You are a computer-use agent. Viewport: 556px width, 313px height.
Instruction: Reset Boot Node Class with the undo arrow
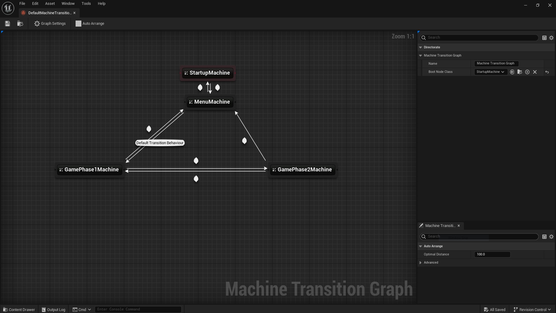pyautogui.click(x=547, y=72)
